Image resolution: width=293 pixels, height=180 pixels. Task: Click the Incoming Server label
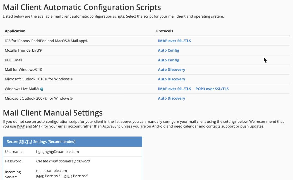(13, 174)
